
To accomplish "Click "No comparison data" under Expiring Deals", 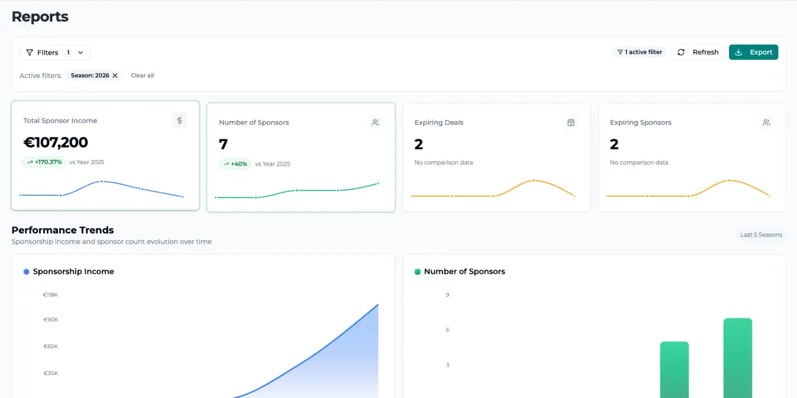I will click(x=444, y=162).
